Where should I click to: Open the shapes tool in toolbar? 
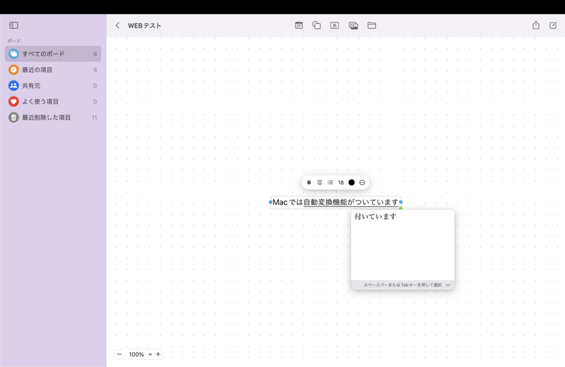(x=316, y=25)
